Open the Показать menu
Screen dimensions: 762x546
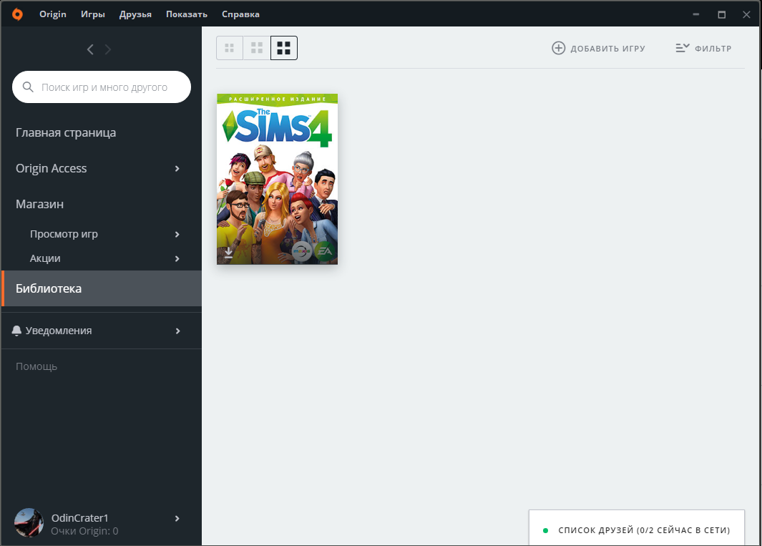pyautogui.click(x=187, y=14)
